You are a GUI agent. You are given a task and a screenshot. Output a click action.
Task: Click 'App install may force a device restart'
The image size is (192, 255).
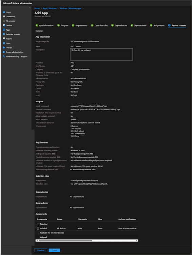tap(85, 123)
